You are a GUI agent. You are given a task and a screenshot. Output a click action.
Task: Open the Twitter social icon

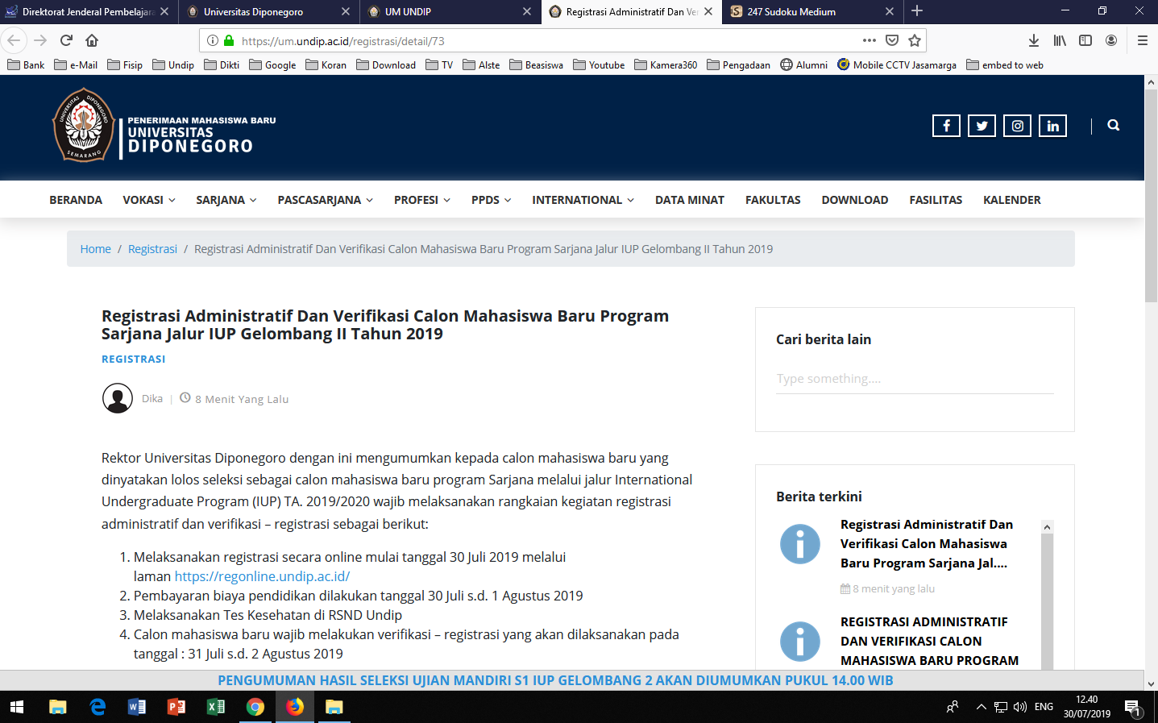[982, 126]
